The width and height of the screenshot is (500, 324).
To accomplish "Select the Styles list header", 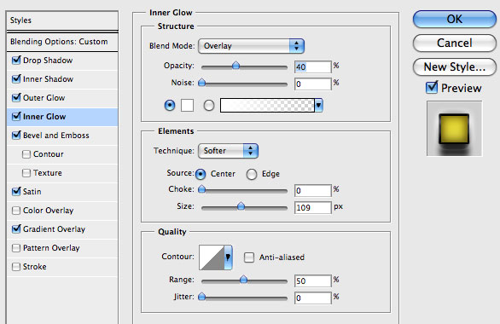I will coord(62,20).
